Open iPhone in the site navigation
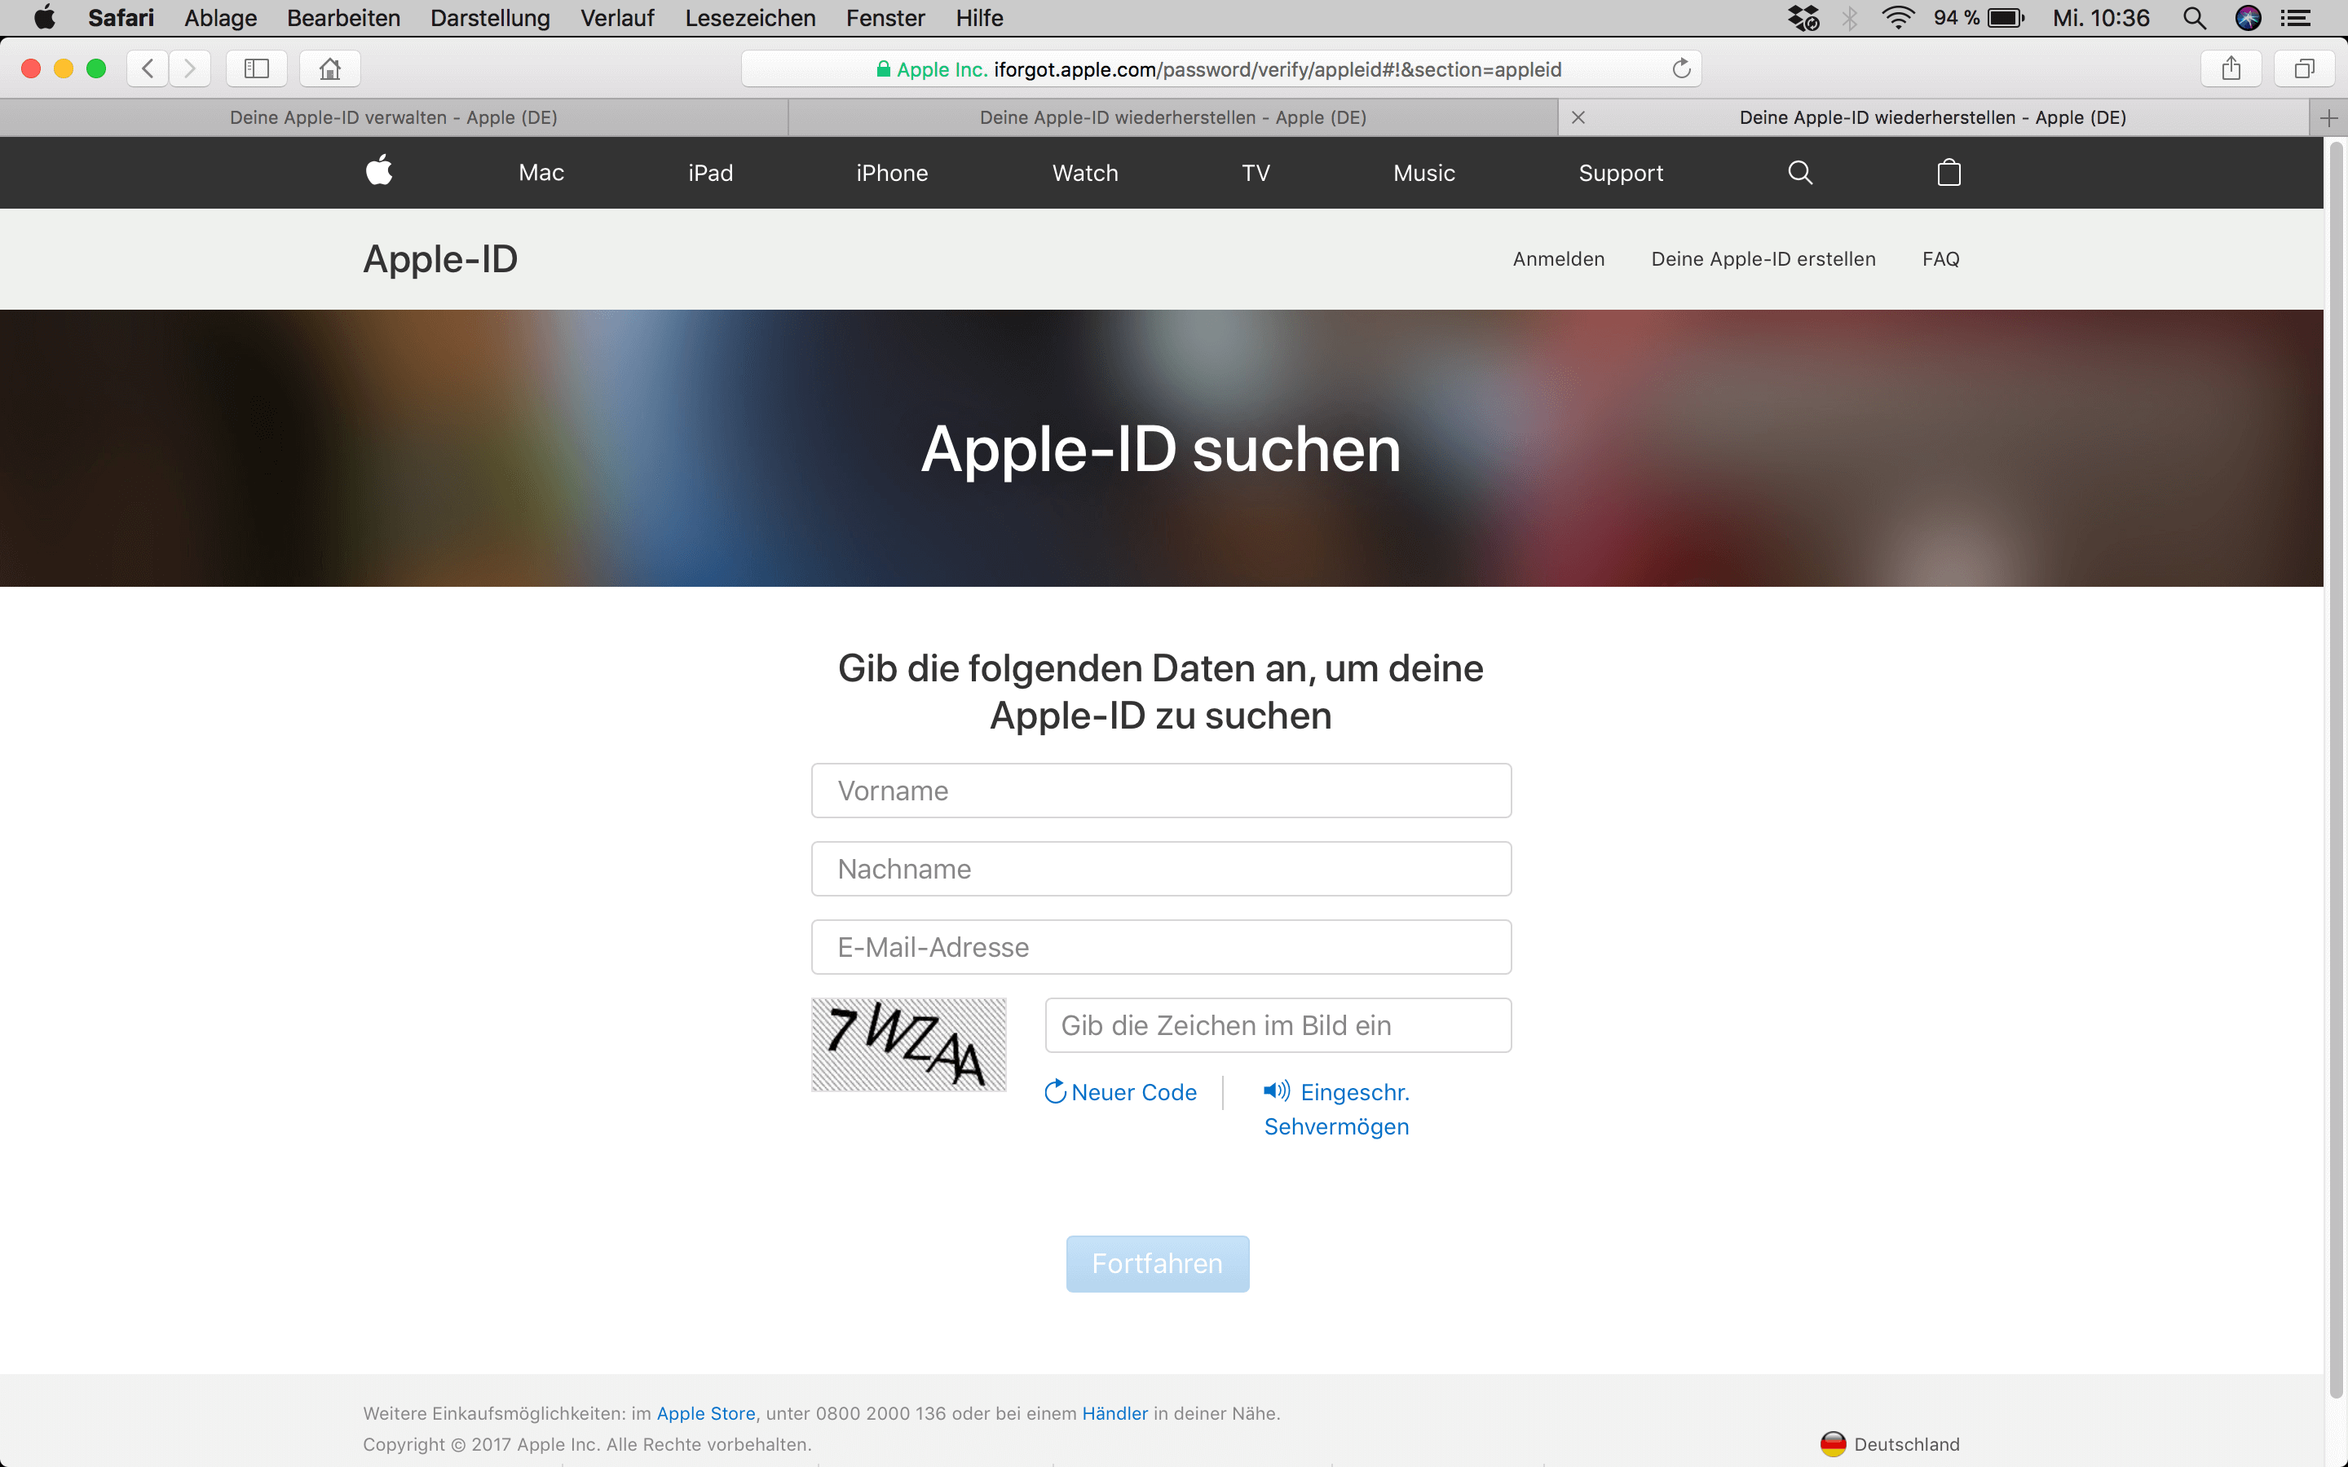The height and width of the screenshot is (1467, 2348). 892,173
